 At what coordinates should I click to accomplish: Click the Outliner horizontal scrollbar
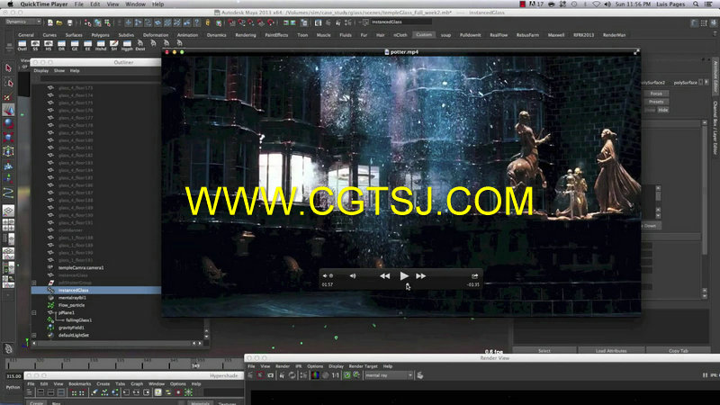click(114, 343)
